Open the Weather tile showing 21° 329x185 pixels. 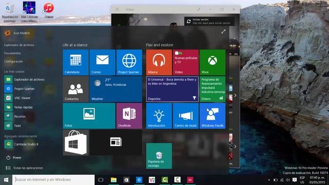[x=116, y=89]
